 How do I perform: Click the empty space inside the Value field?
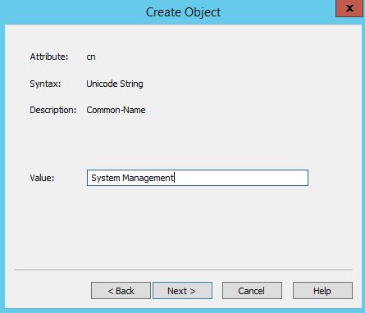tap(240, 178)
